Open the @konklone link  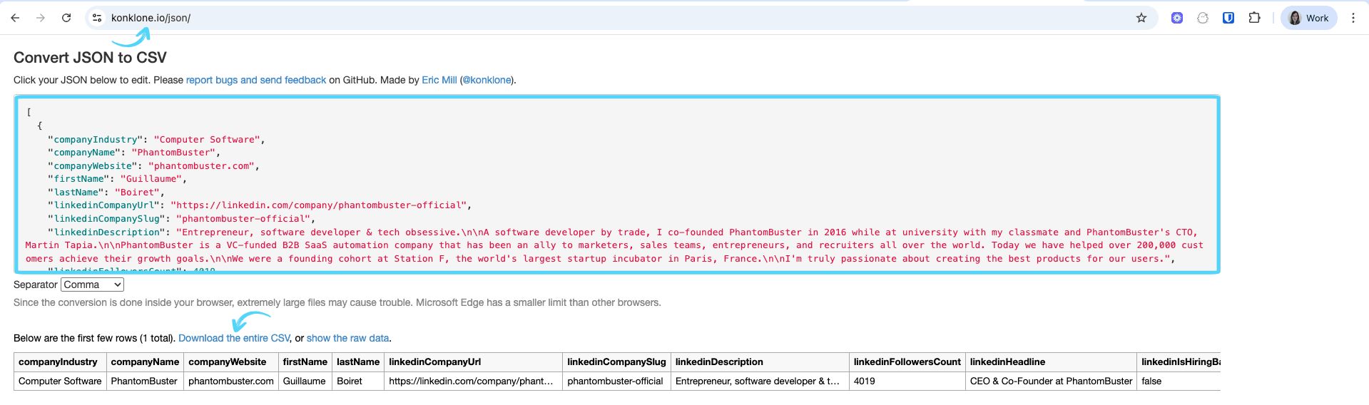[487, 80]
